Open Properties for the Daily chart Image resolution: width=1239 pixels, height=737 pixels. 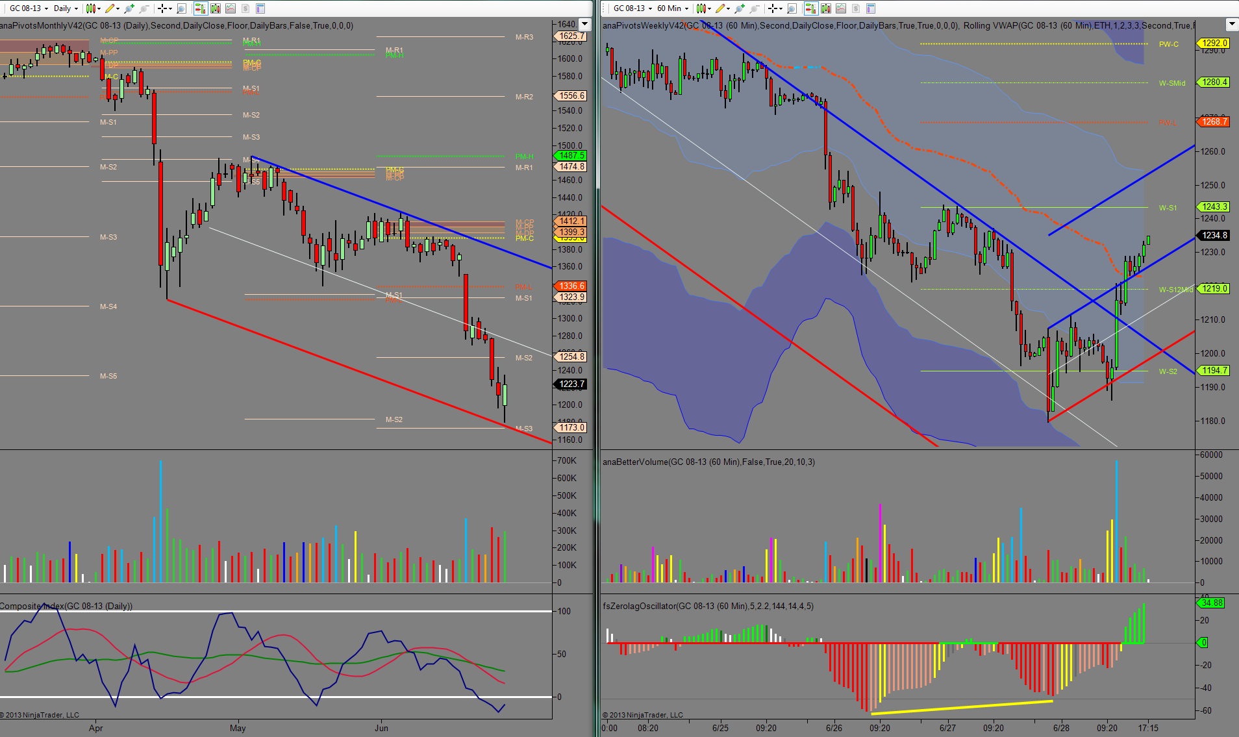click(260, 8)
